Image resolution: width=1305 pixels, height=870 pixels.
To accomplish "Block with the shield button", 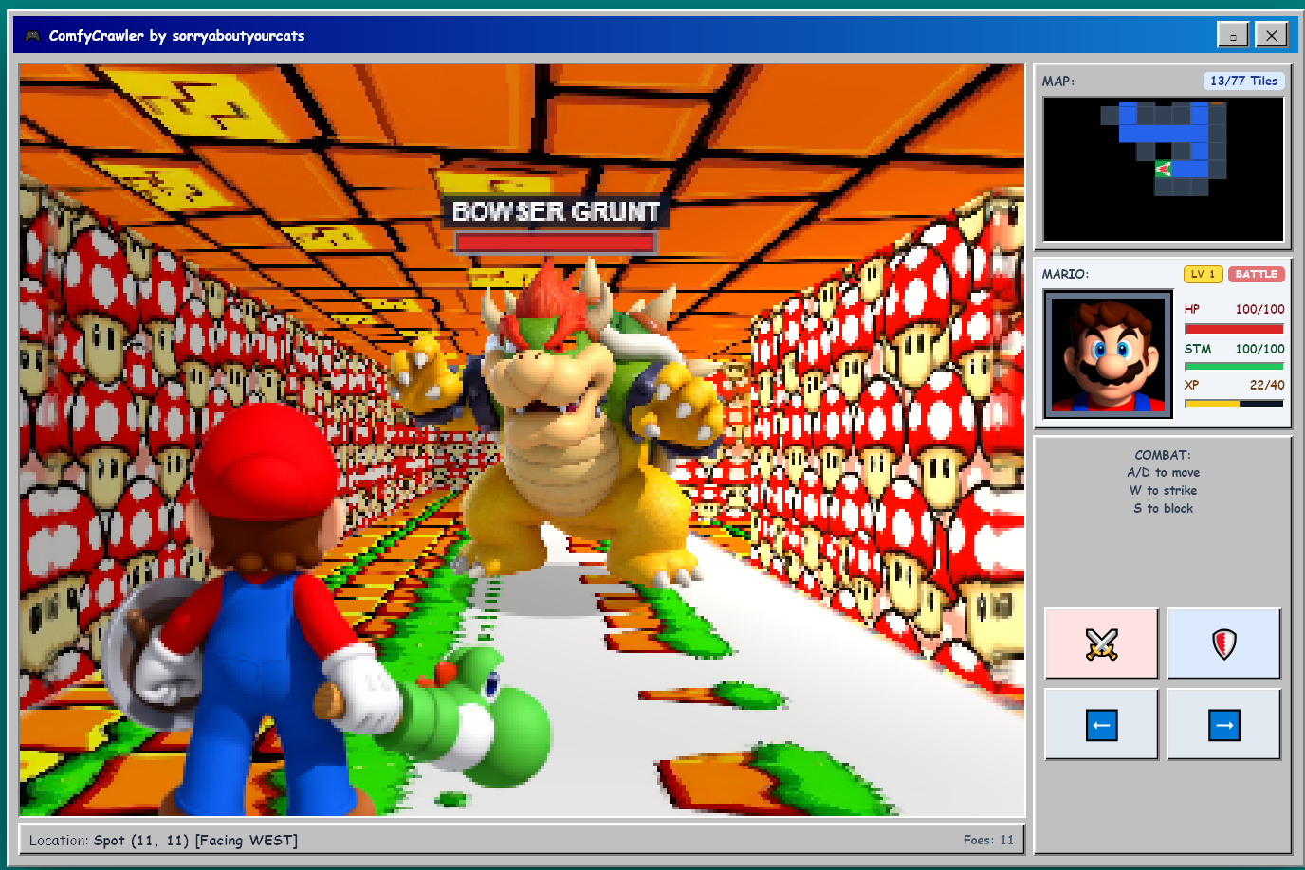I will 1223,643.
